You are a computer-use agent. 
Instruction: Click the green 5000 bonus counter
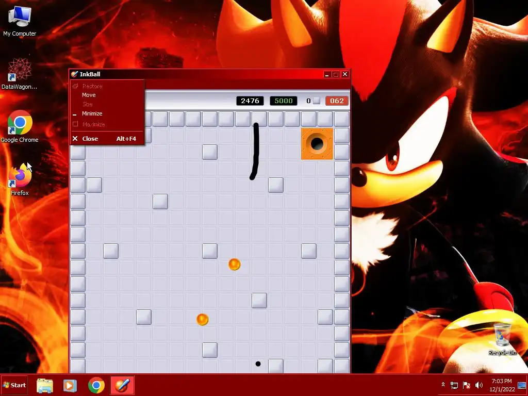pyautogui.click(x=283, y=101)
